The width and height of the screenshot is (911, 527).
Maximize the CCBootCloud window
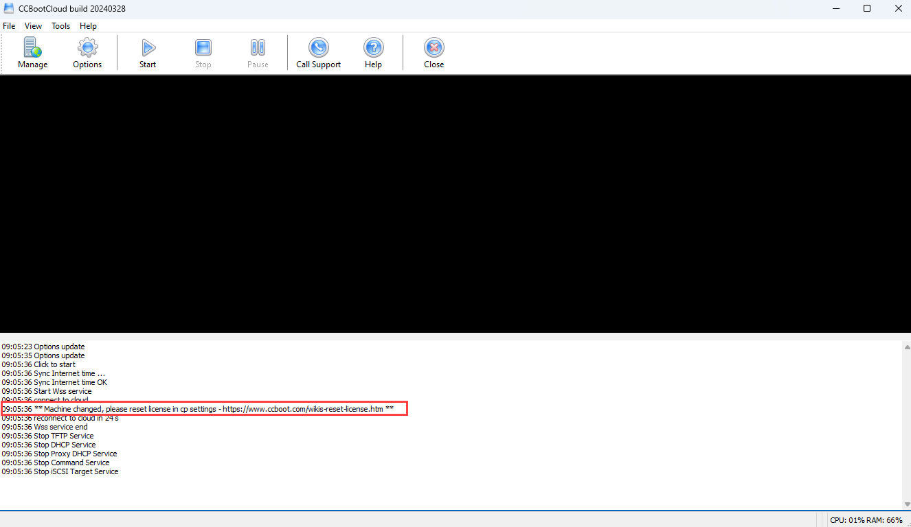point(867,9)
